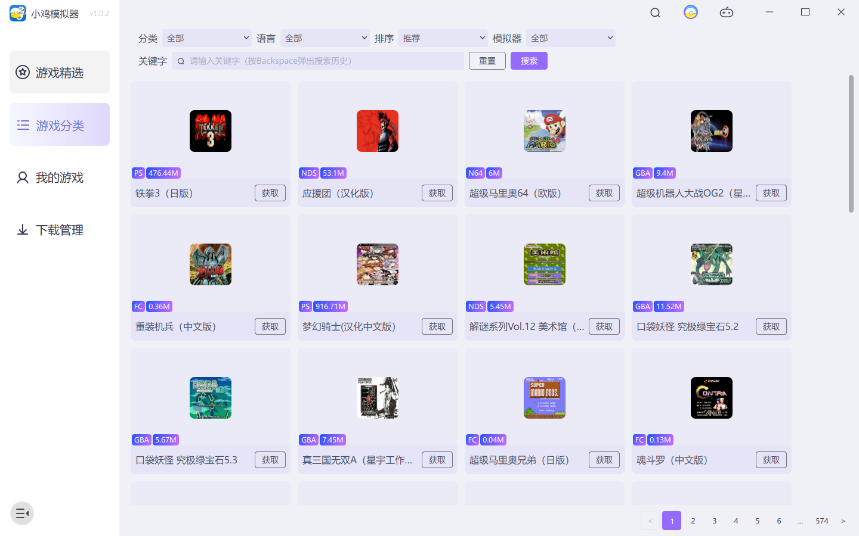Get 超级马里奥64（欧版）with 获取 button
Screen dimensions: 859x536
tap(604, 193)
